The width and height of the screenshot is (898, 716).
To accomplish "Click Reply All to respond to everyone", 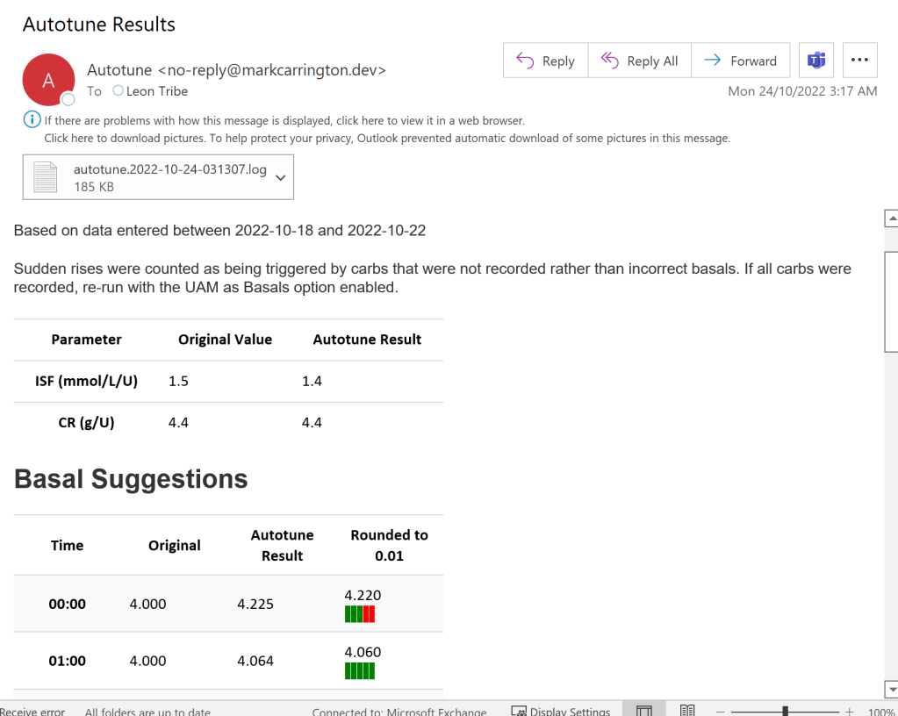I will 639,61.
